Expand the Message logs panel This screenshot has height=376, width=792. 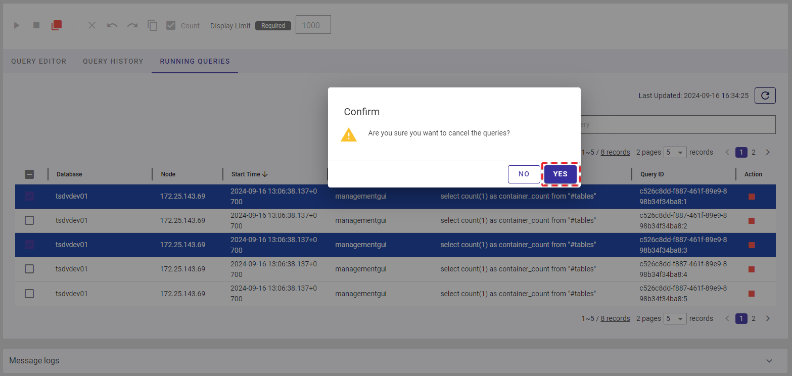[x=769, y=361]
